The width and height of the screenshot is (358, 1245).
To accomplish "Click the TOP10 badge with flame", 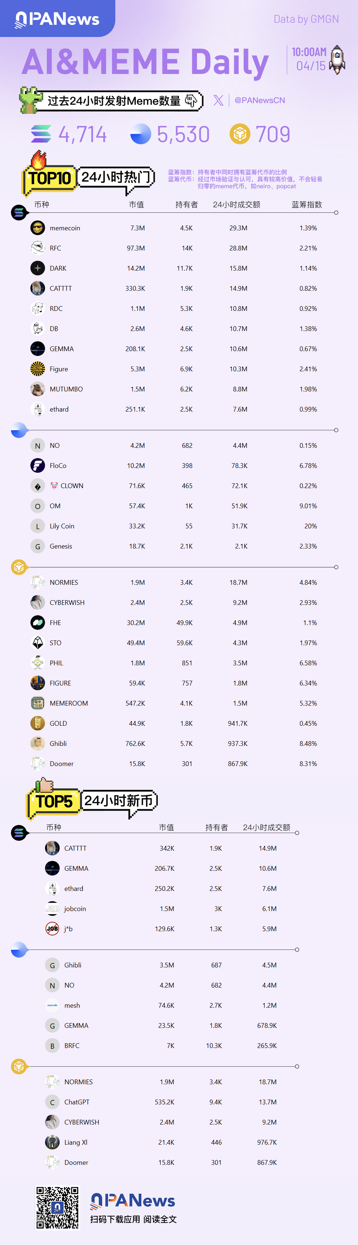I will click(49, 176).
